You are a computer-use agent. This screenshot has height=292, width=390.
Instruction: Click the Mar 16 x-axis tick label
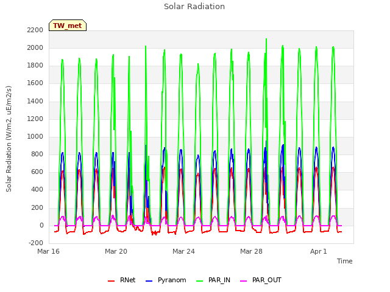click(48, 251)
